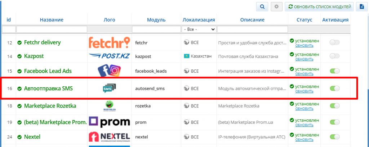Focus the Описание filter input

coord(253,29)
